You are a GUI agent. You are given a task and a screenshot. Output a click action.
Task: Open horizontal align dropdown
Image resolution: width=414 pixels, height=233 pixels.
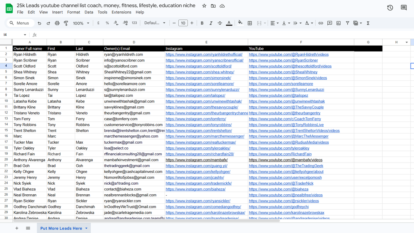274,23
